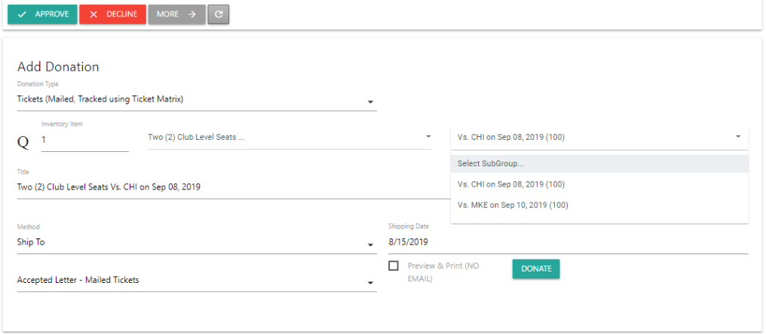This screenshot has width=766, height=334.
Task: Expand the Donation Type dropdown
Action: tap(370, 102)
